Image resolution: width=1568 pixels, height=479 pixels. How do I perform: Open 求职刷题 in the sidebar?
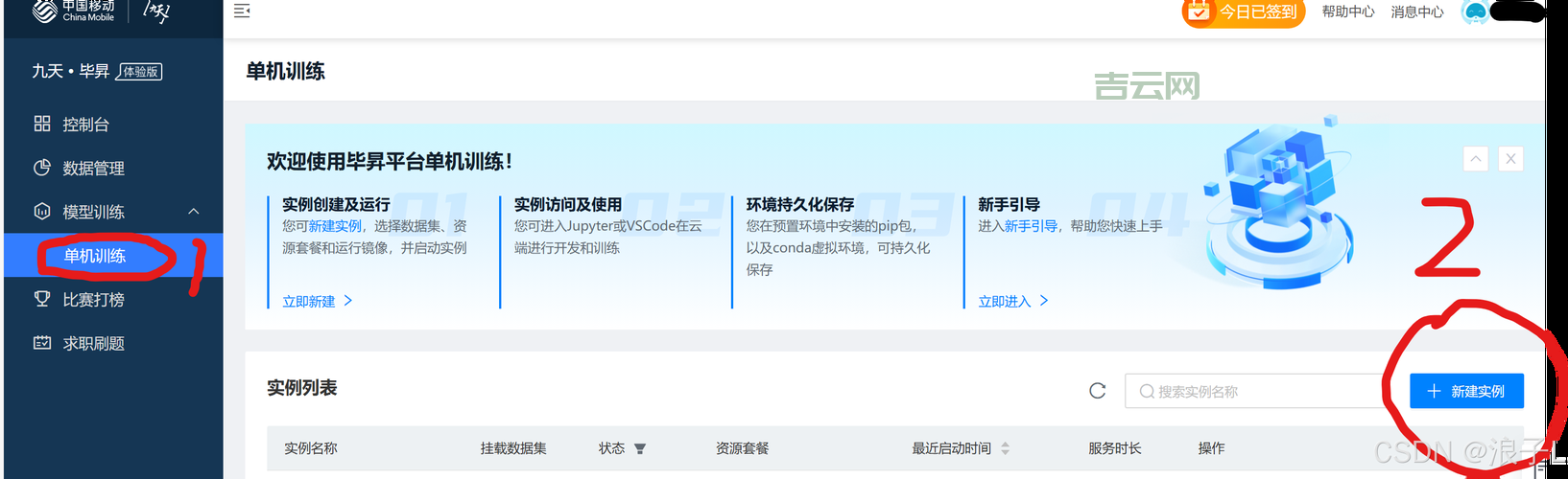(93, 343)
